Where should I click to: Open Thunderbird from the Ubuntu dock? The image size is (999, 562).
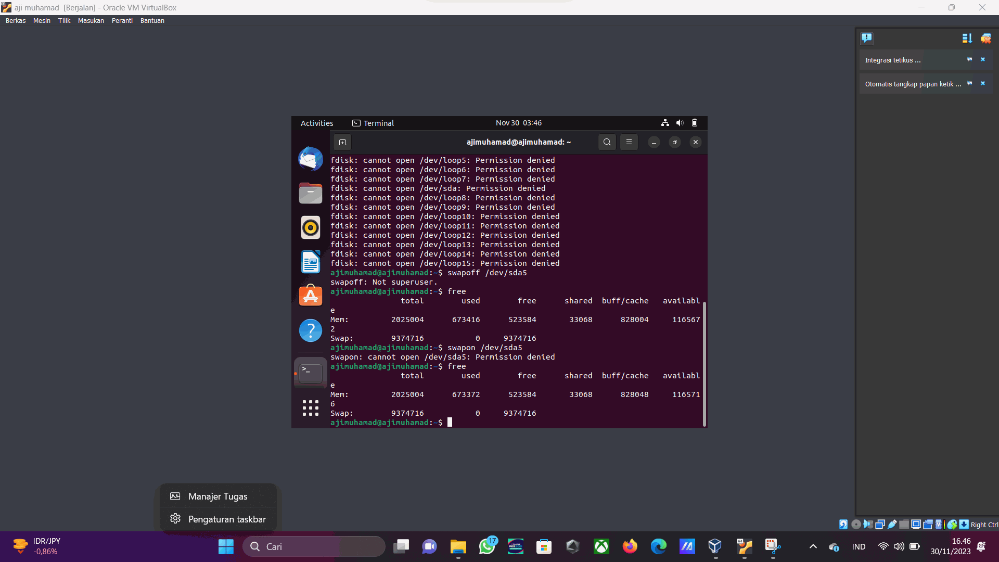[311, 159]
